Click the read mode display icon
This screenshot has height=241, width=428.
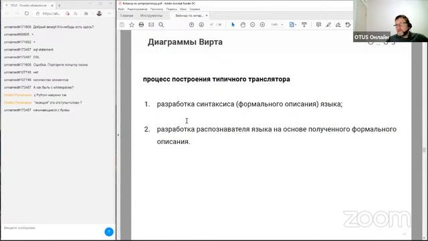(x=304, y=25)
